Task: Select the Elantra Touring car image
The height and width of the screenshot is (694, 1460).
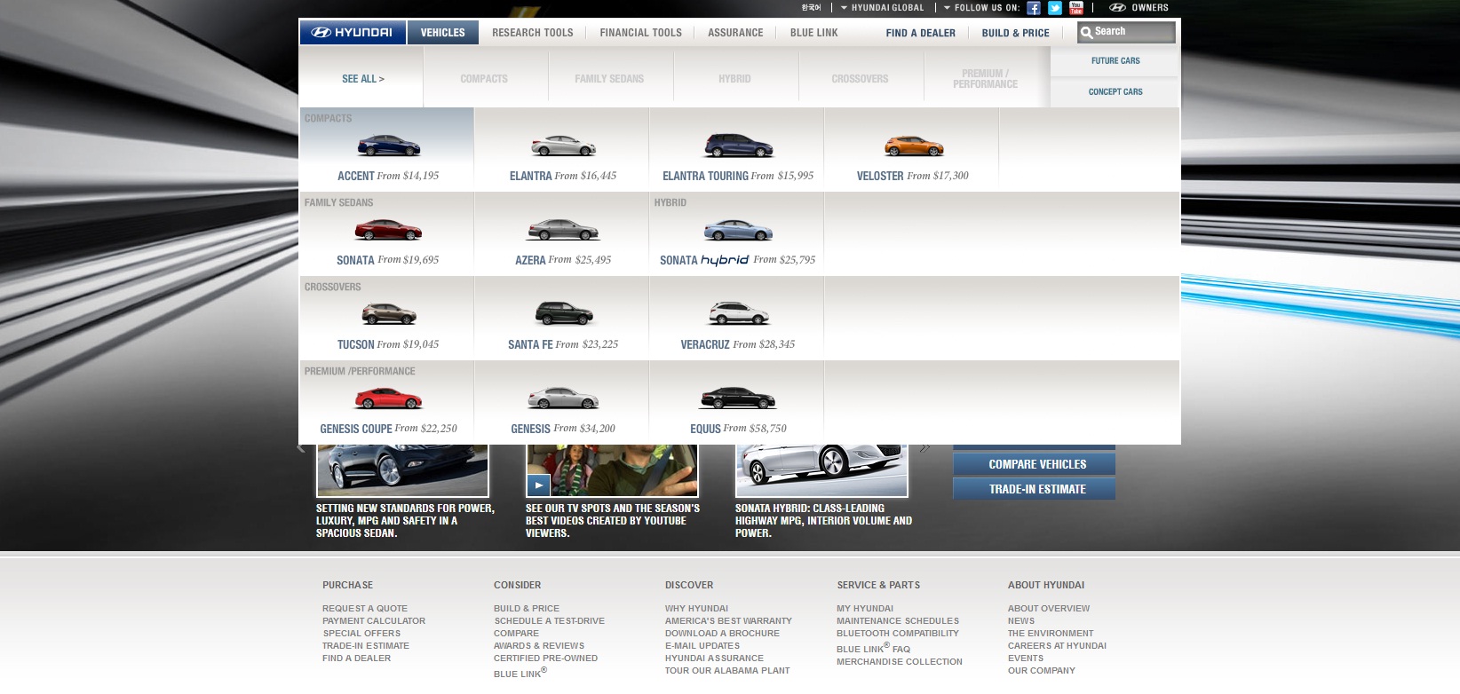Action: (739, 146)
